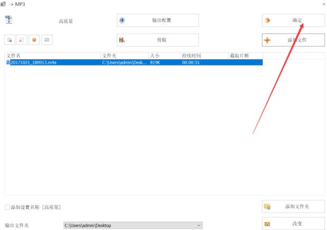327x230 pixels.
Task: Expand the output folder path dropdown
Action: tap(199, 225)
